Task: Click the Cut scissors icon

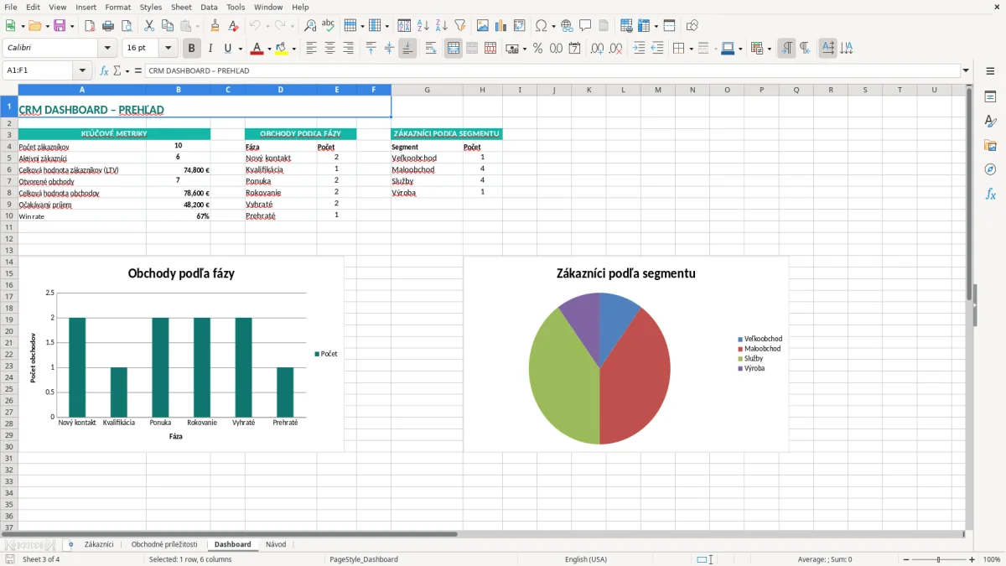Action: [x=149, y=26]
